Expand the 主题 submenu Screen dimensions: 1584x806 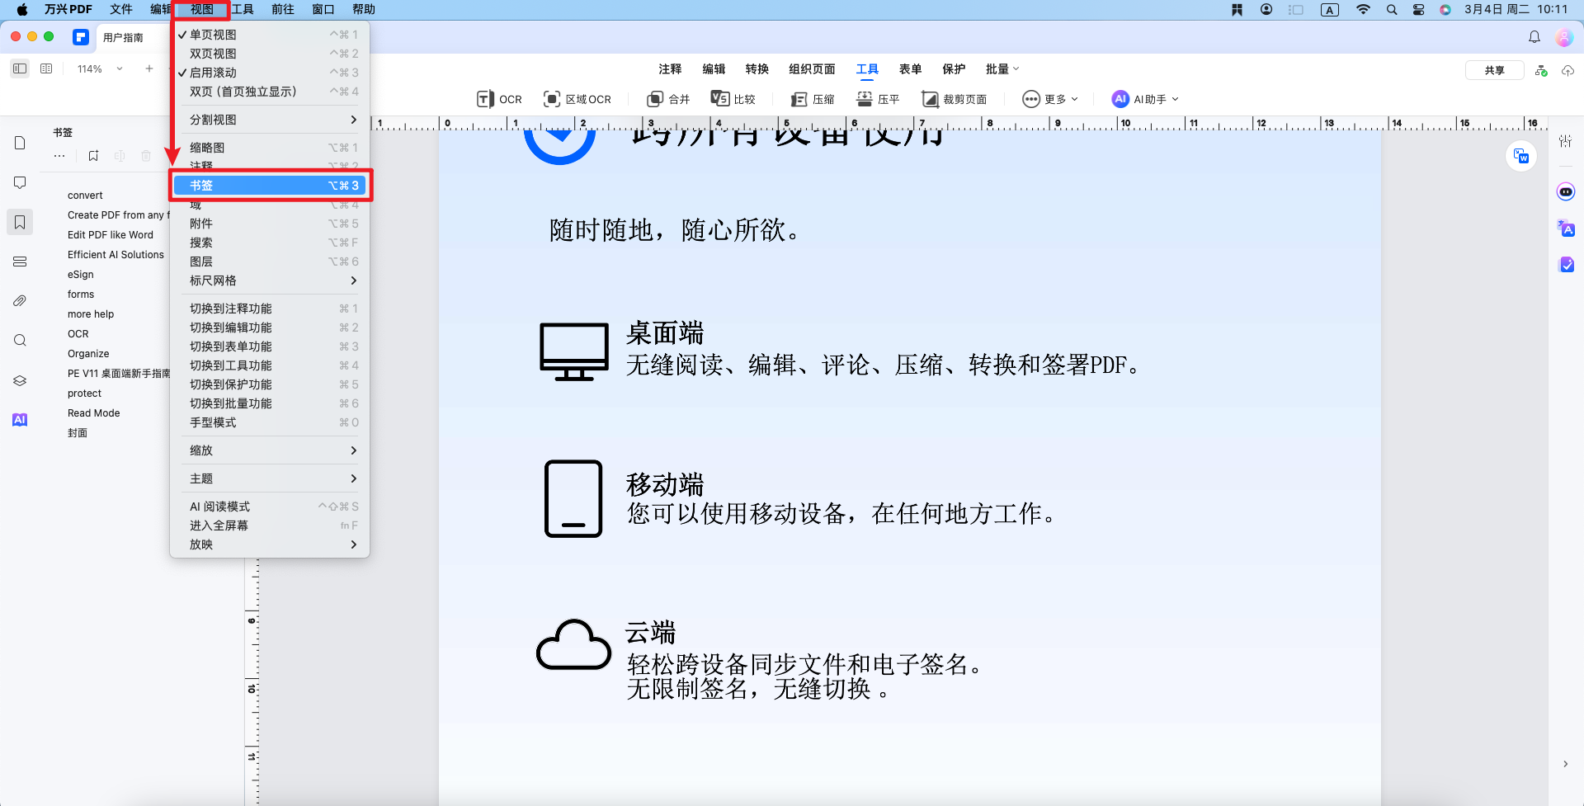270,478
